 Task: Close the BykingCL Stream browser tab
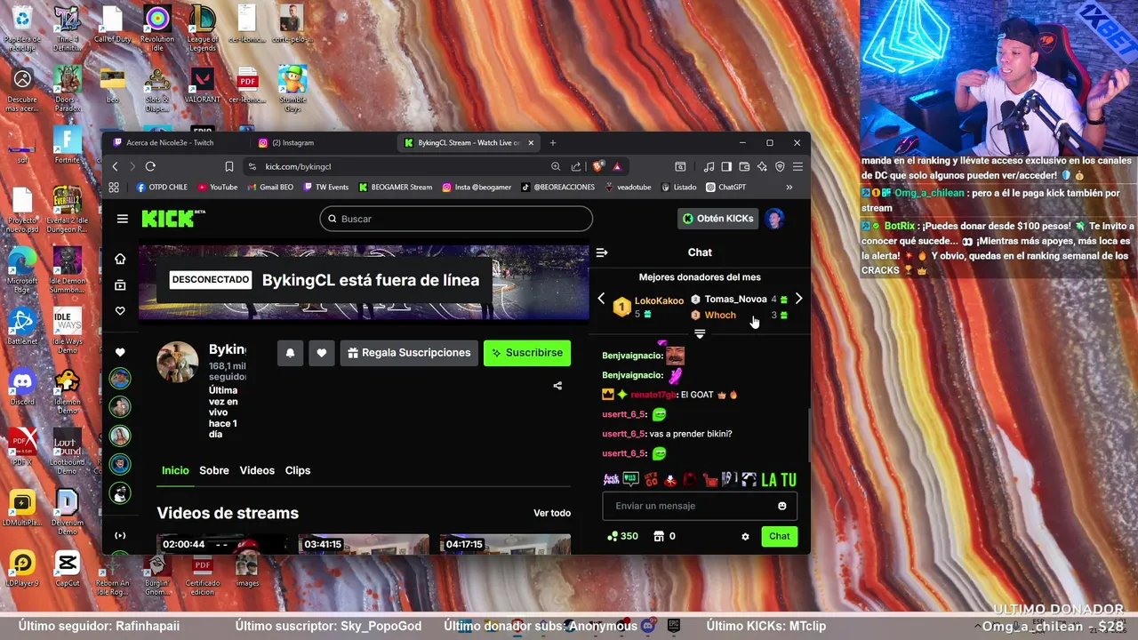(532, 142)
